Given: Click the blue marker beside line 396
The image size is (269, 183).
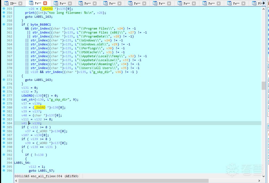Looking at the screenshot, I should click(4, 170).
